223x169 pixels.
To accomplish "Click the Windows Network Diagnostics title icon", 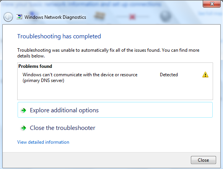I will (x=20, y=17).
